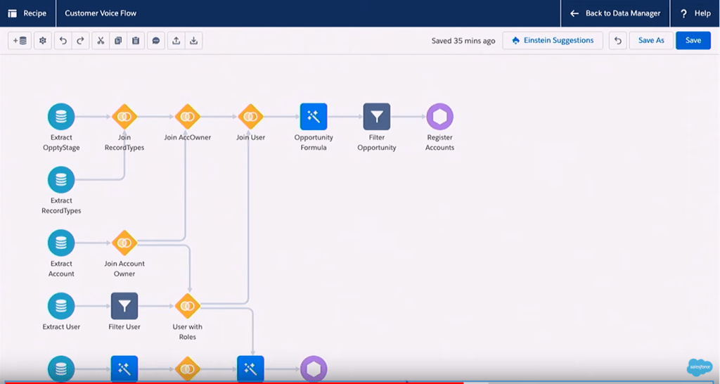Click the Save As button

[x=650, y=41]
